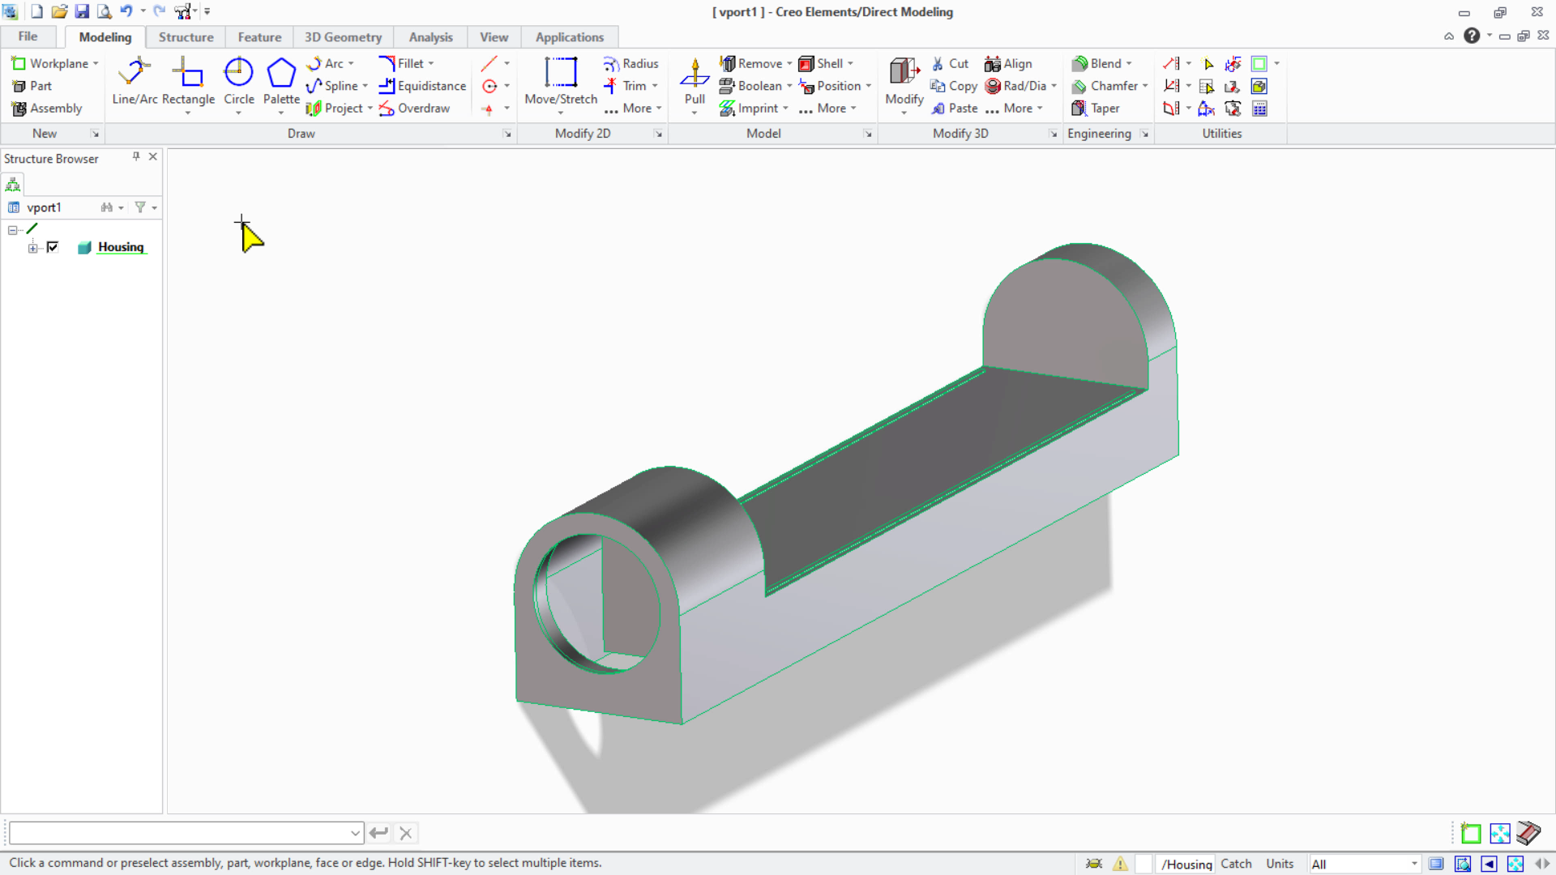The height and width of the screenshot is (875, 1556).
Task: Click the Save icon in quick access toolbar
Action: 82,11
